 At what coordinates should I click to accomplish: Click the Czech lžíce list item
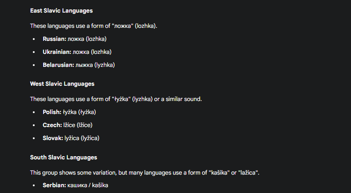pos(67,125)
